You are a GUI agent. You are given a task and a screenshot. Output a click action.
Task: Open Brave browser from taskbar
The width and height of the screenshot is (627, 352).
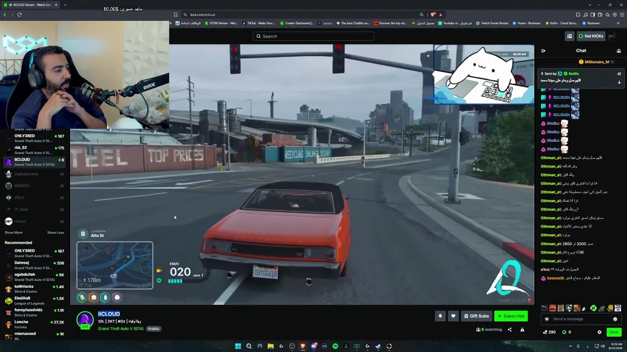point(303,346)
